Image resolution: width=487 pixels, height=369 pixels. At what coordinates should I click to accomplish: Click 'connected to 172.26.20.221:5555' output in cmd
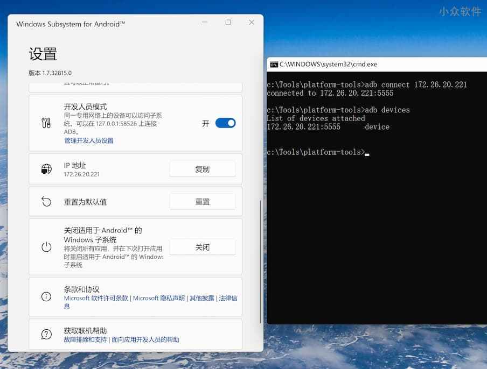click(330, 93)
